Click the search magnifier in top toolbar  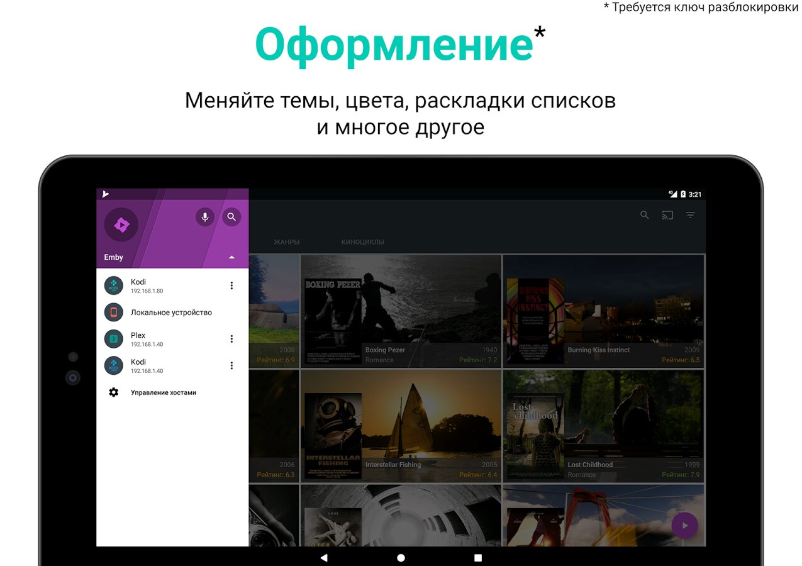click(x=644, y=215)
